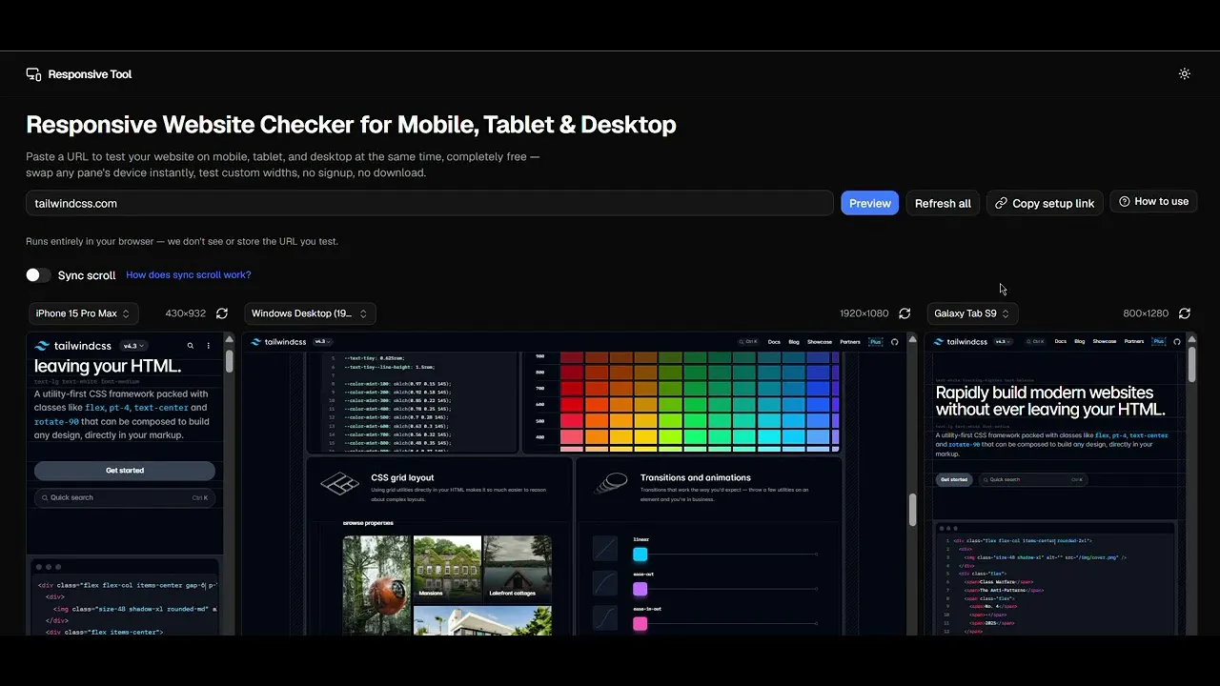Expand v4.3 version dropdown in iPhone preview
This screenshot has width=1220, height=686.
coord(132,346)
